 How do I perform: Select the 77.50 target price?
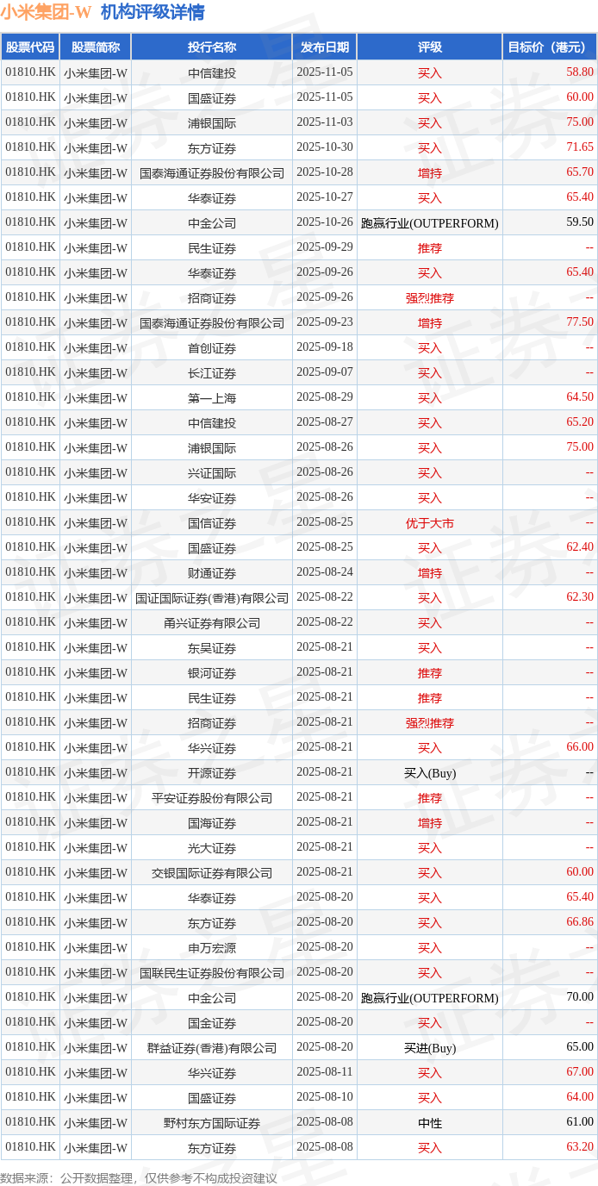(x=580, y=322)
